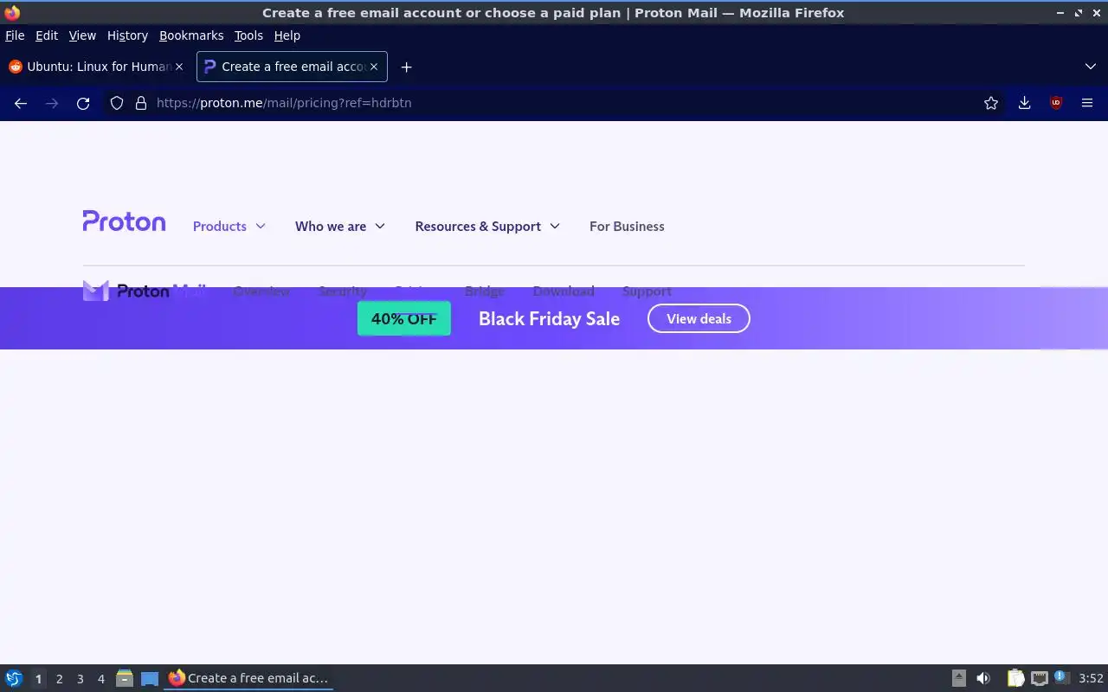The image size is (1108, 692).
Task: Open the Firefox downloads panel
Action: coord(1024,103)
